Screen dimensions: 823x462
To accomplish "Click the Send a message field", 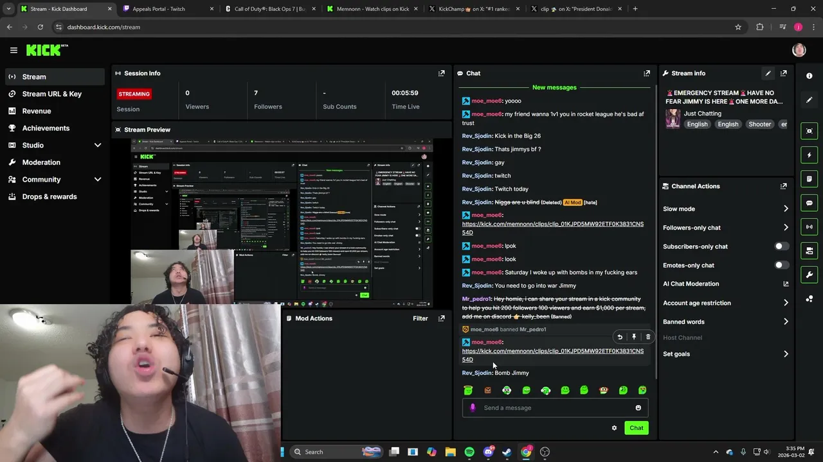I will [x=555, y=407].
